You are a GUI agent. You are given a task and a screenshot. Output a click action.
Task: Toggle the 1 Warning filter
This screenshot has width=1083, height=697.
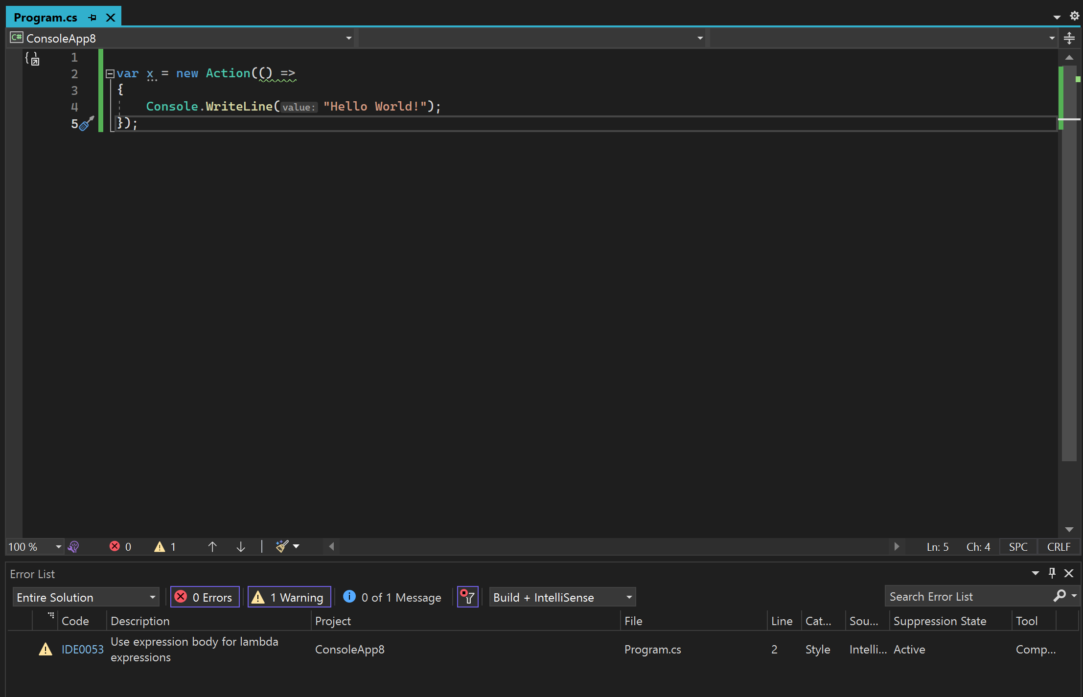tap(289, 597)
